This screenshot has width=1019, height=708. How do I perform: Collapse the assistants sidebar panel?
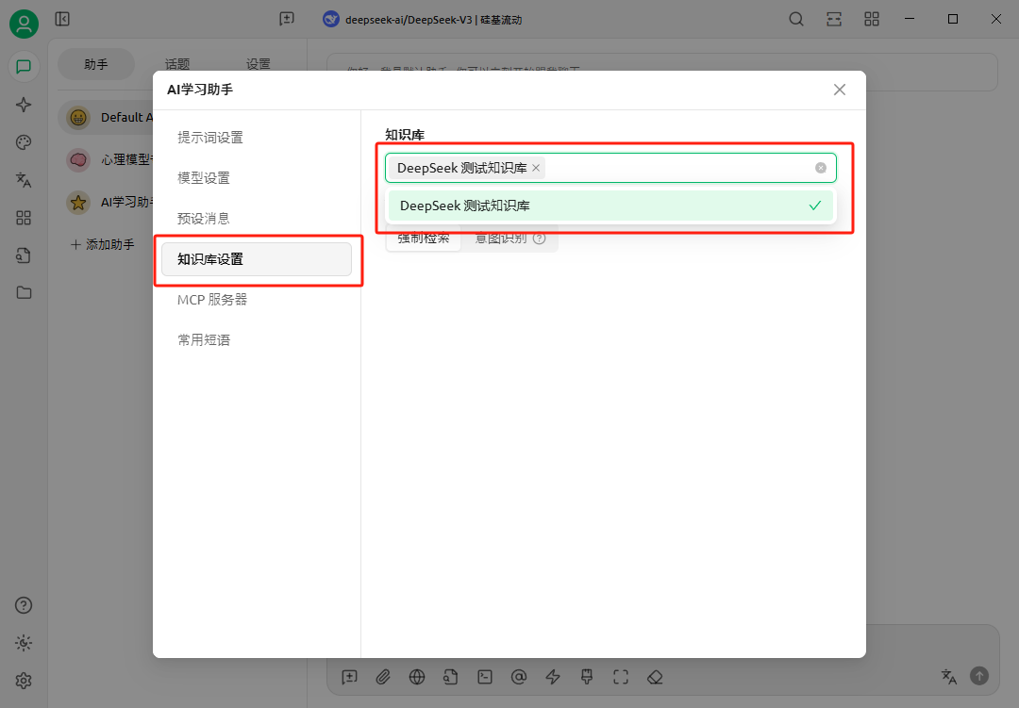click(62, 19)
